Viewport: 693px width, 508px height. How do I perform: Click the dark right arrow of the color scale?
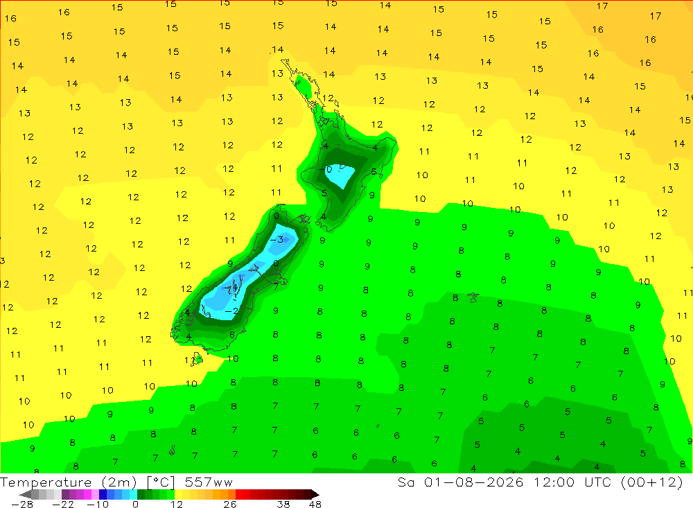315,495
